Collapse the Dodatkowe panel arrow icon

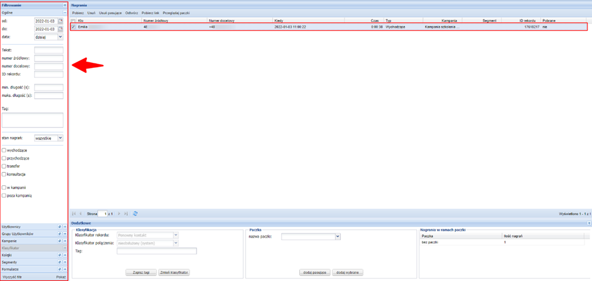(589, 223)
